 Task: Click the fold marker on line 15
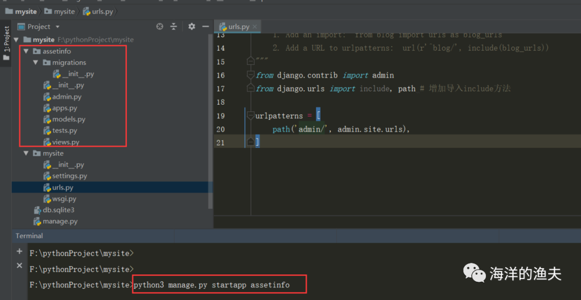click(251, 61)
